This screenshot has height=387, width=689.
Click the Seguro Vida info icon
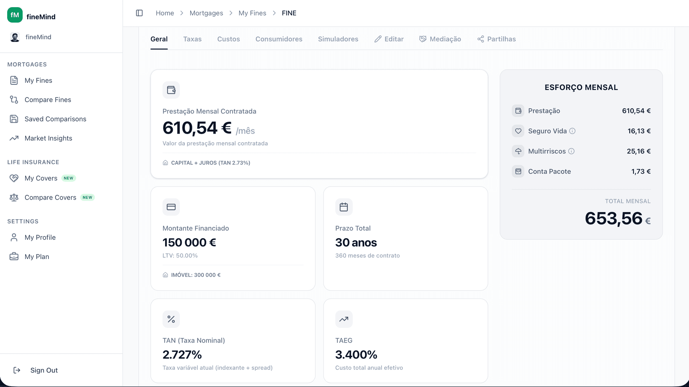[x=572, y=131]
